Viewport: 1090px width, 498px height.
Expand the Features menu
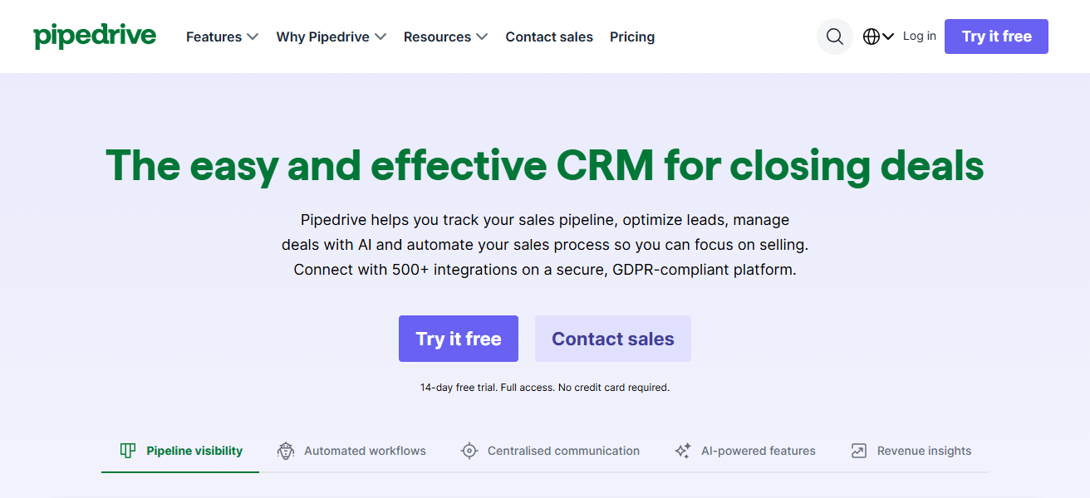coord(223,37)
